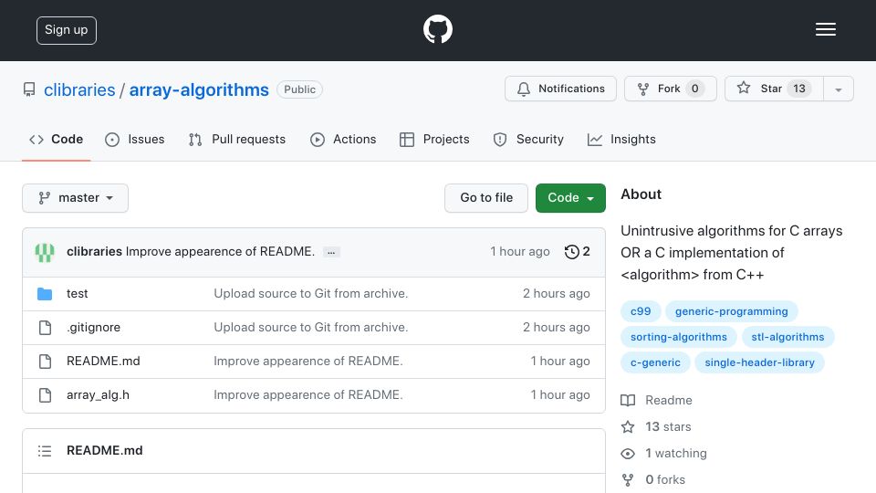Switch to the Pull requests tab
This screenshot has width=876, height=493.
pyautogui.click(x=237, y=139)
